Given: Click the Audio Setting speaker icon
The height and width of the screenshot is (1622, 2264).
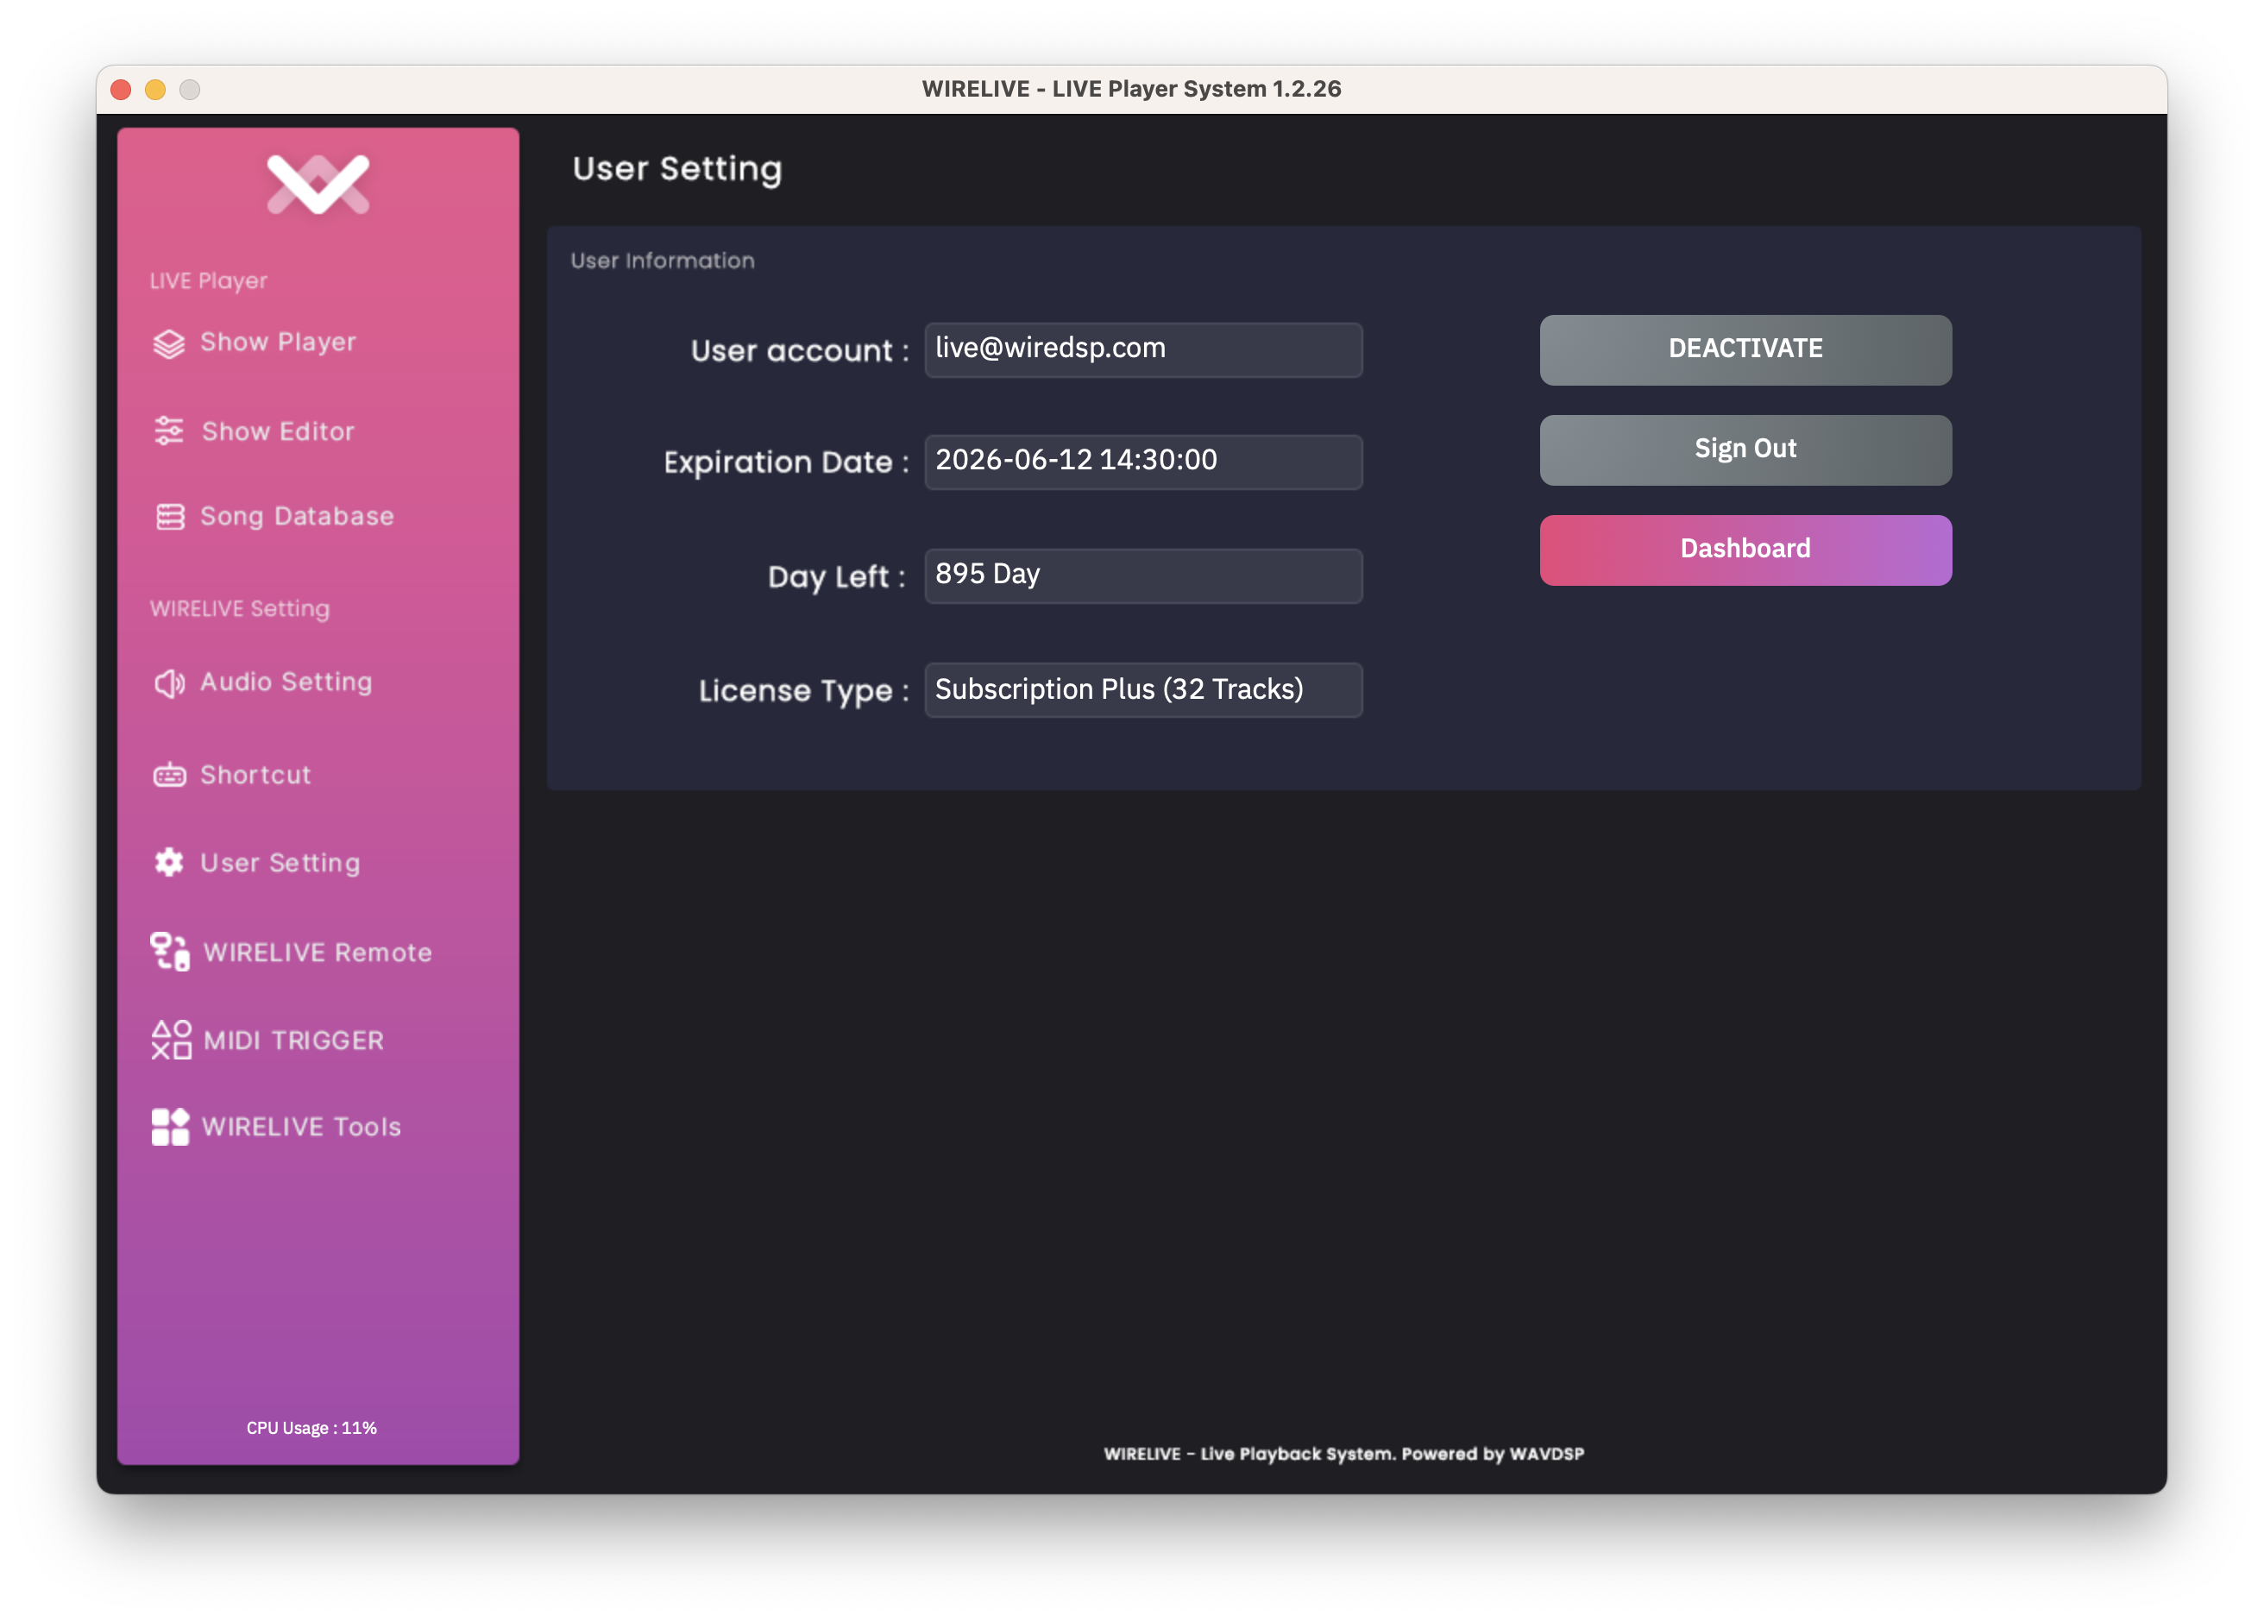Looking at the screenshot, I should pos(169,682).
